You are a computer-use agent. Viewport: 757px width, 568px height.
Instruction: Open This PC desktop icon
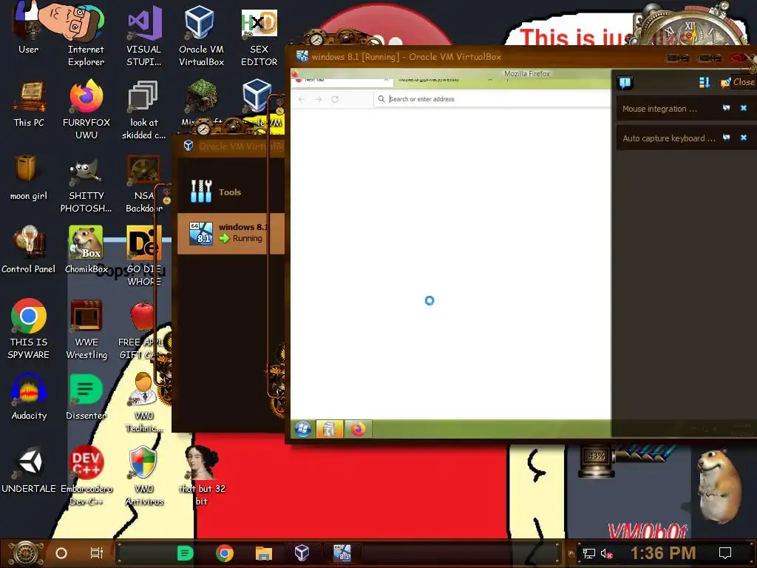(29, 104)
